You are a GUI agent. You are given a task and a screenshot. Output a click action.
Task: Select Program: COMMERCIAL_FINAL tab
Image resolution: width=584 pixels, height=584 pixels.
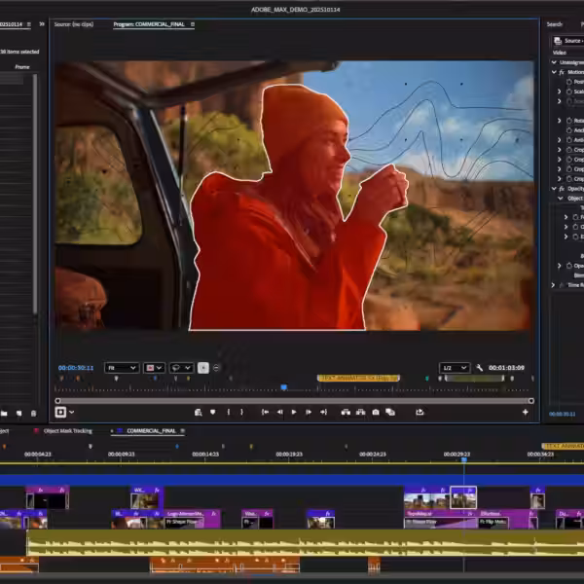pyautogui.click(x=149, y=24)
